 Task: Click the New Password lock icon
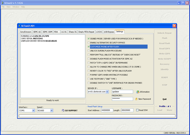tap(136, 99)
